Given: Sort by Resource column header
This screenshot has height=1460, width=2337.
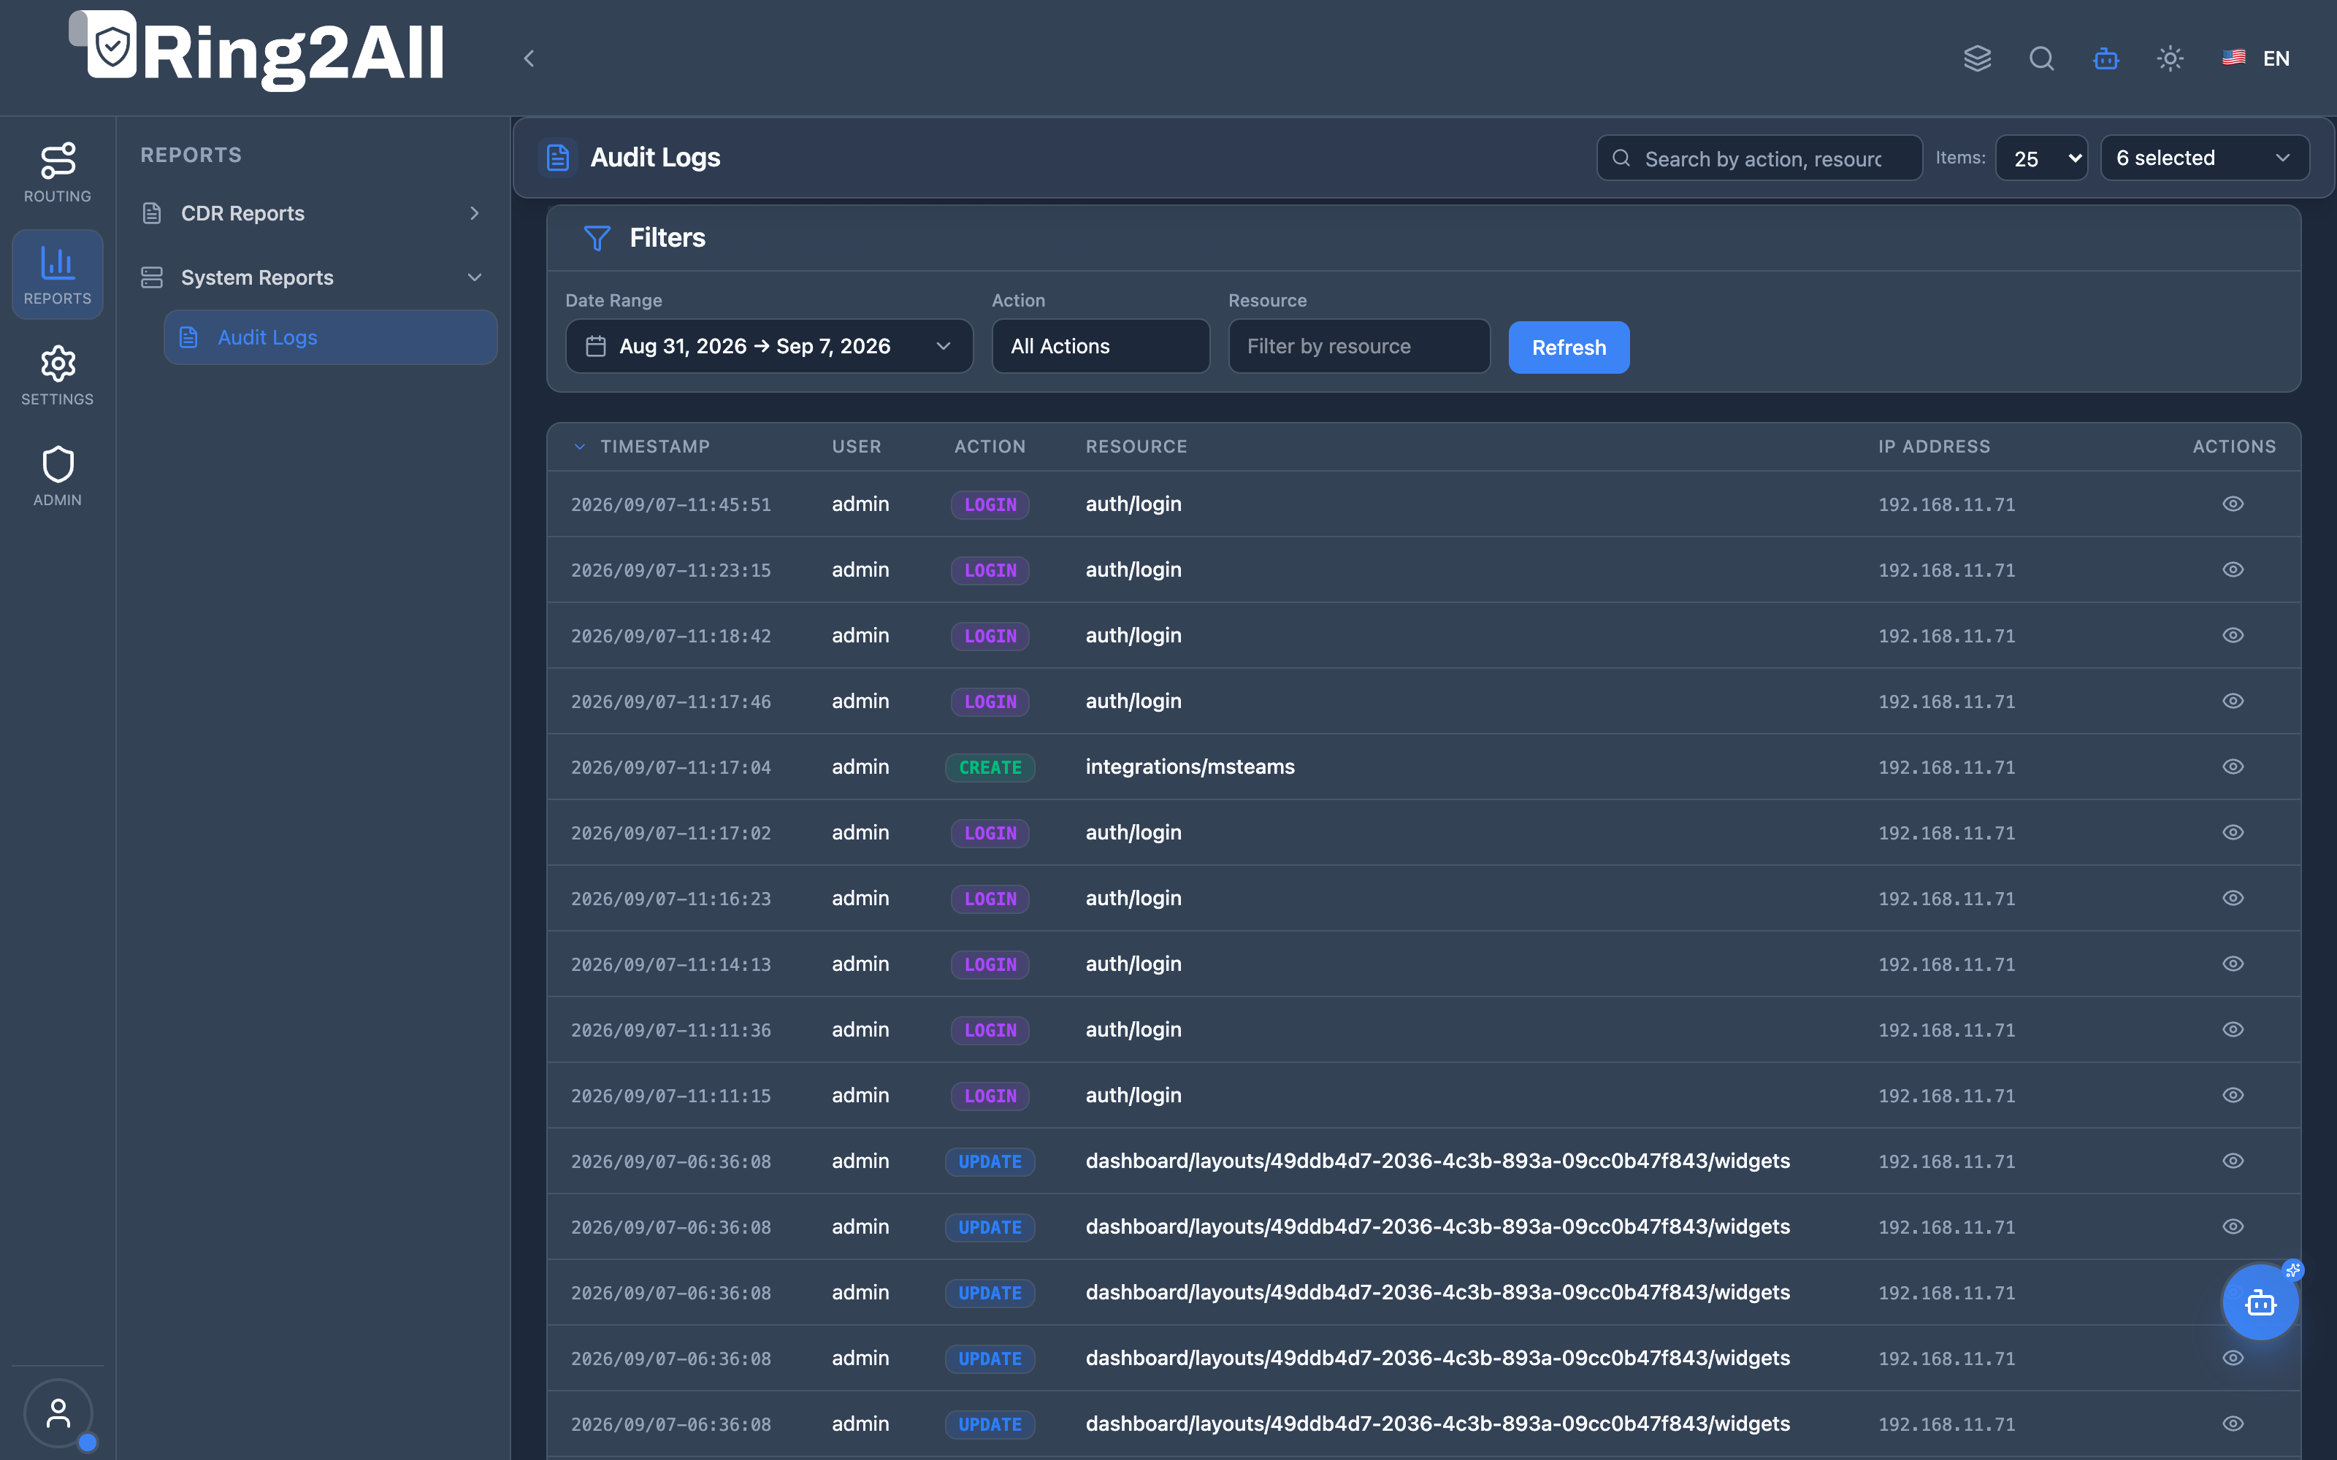Looking at the screenshot, I should (x=1136, y=446).
